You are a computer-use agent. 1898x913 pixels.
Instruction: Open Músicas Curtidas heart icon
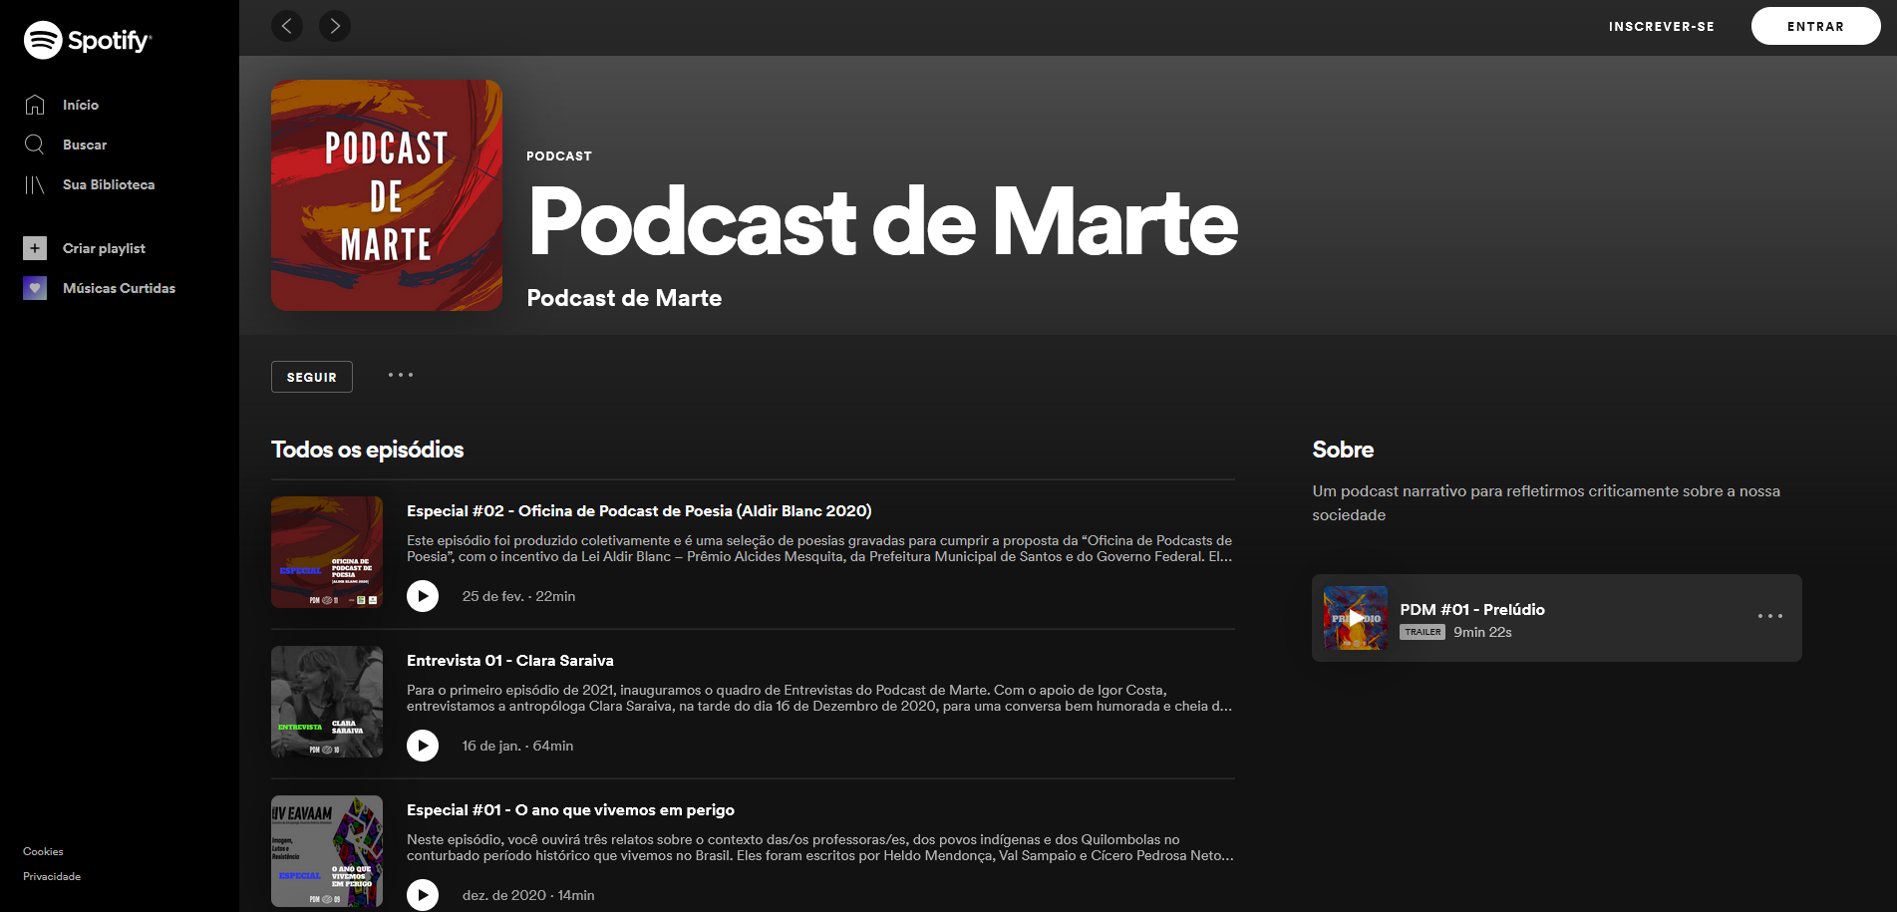35,288
